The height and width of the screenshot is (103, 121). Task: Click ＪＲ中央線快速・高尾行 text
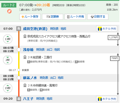tap(43, 85)
